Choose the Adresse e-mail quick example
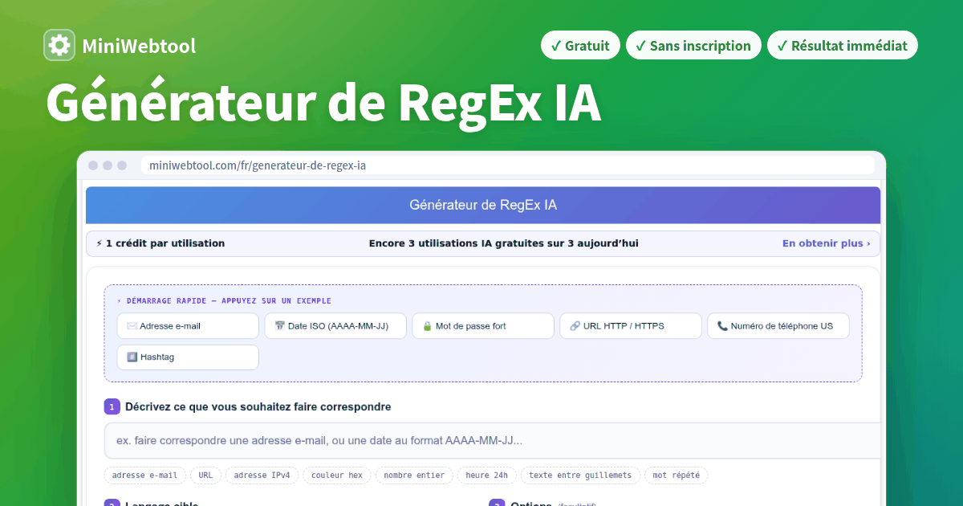 coord(188,326)
